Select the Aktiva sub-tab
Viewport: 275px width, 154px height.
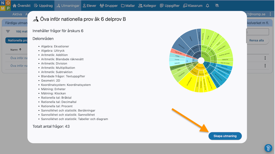(x=17, y=14)
